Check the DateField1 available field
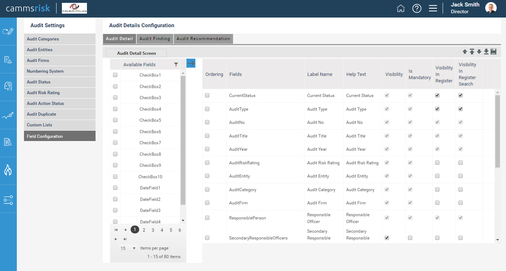Image resolution: width=506 pixels, height=271 pixels. pos(115,188)
